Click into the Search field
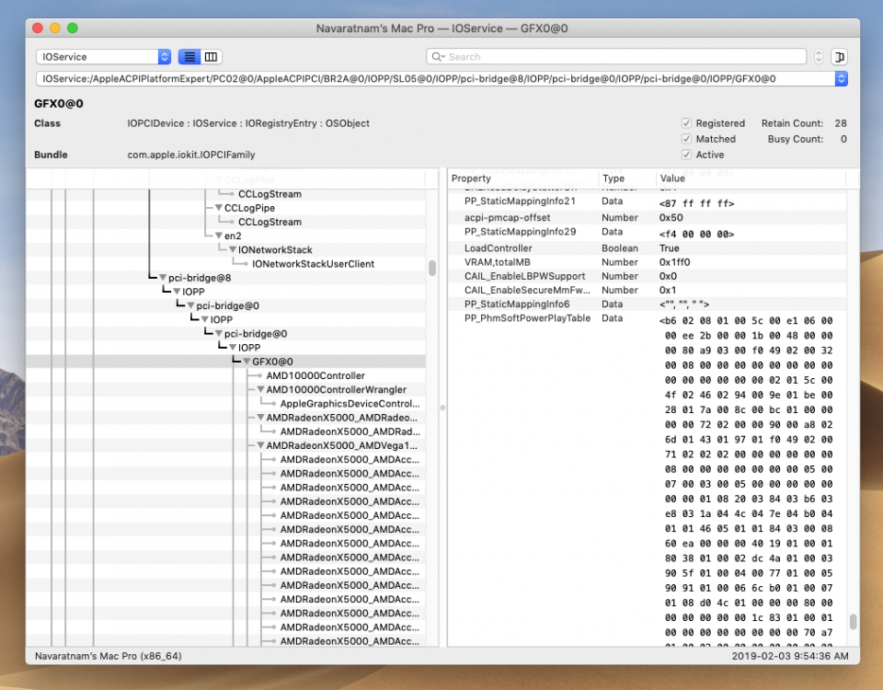Screen dimensions: 883x690 616,57
